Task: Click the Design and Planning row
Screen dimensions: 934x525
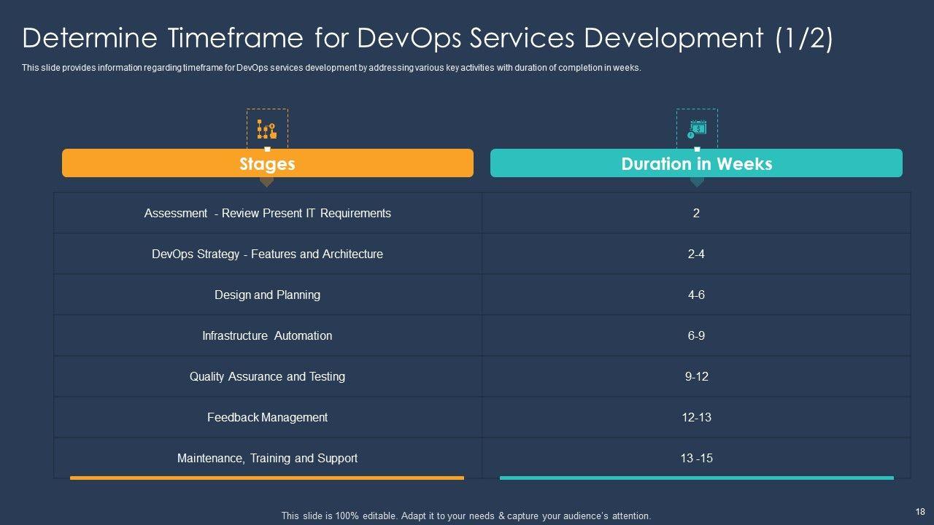Action: coord(267,295)
